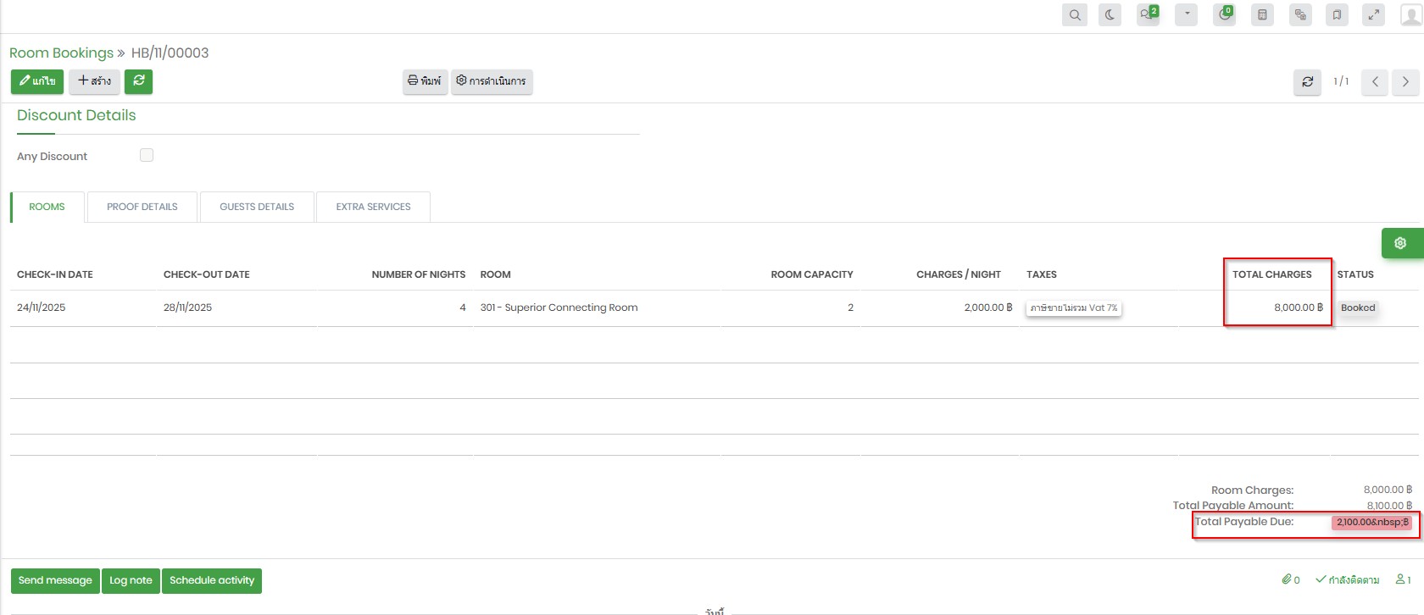Open the activities clock icon

1224,14
